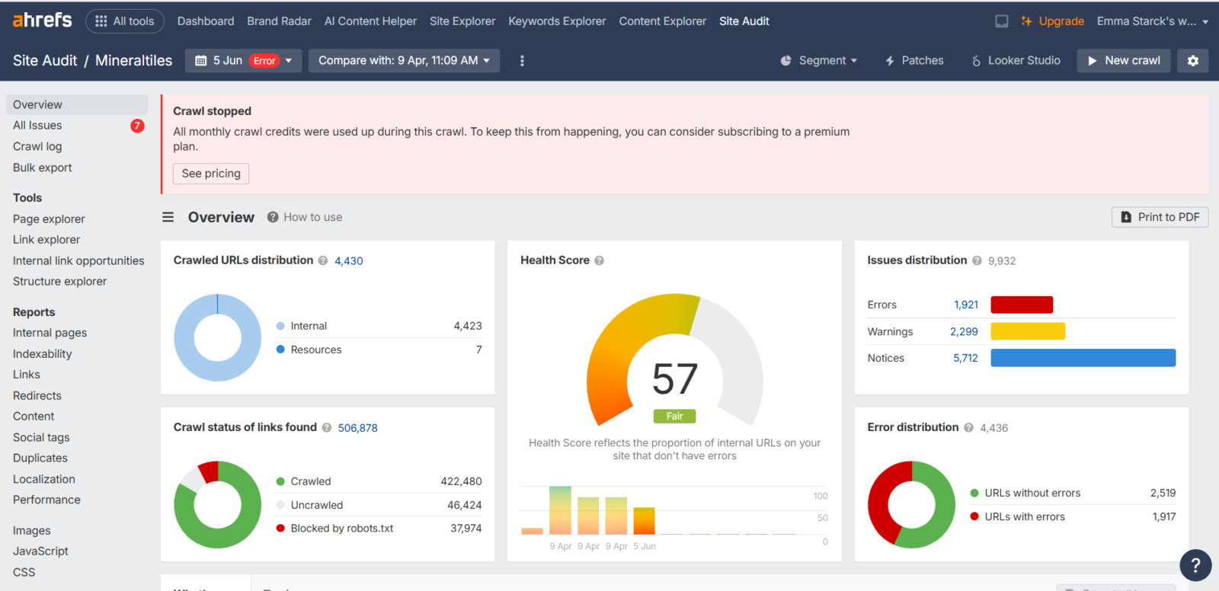
Task: Open Localization report
Action: (x=44, y=479)
